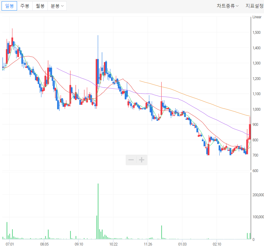Screen dimensions: 264x248
Task: Open the 차트종류 chart type dropdown
Action: (227, 6)
